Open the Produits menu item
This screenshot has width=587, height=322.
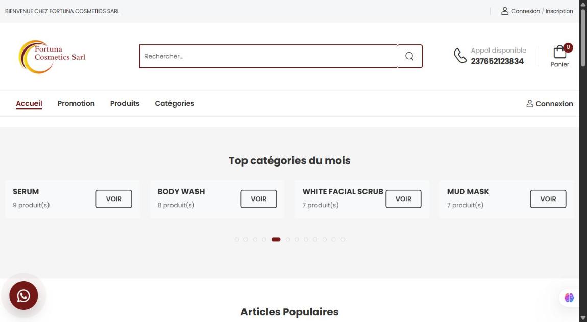125,104
